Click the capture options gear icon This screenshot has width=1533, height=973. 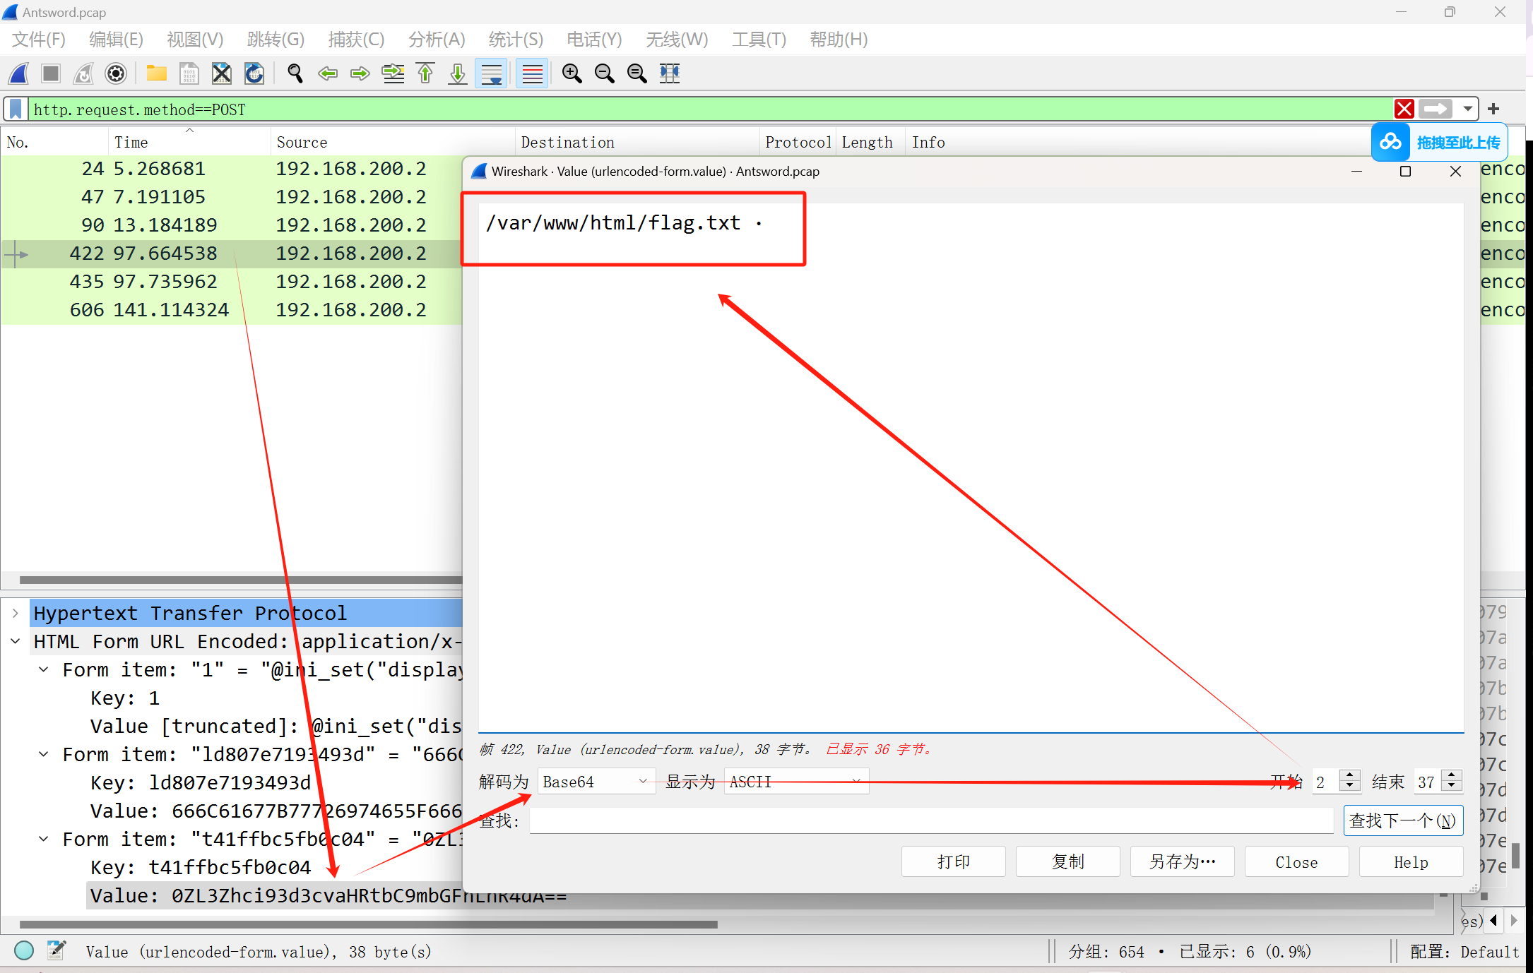point(116,73)
